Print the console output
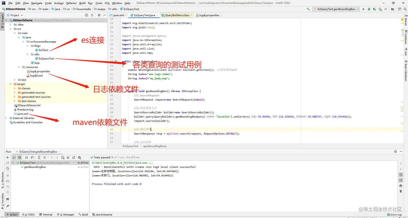 [x=401, y=186]
